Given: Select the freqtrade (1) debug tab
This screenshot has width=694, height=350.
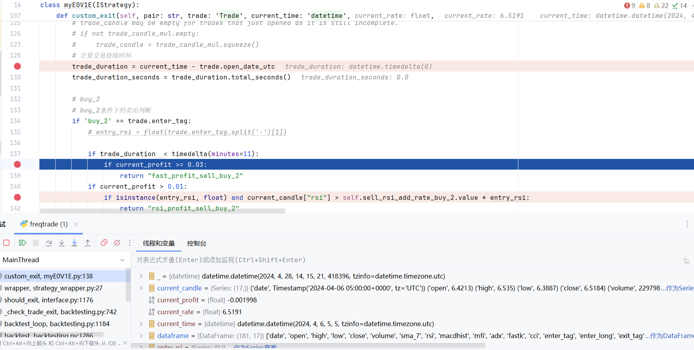Looking at the screenshot, I should 49,224.
